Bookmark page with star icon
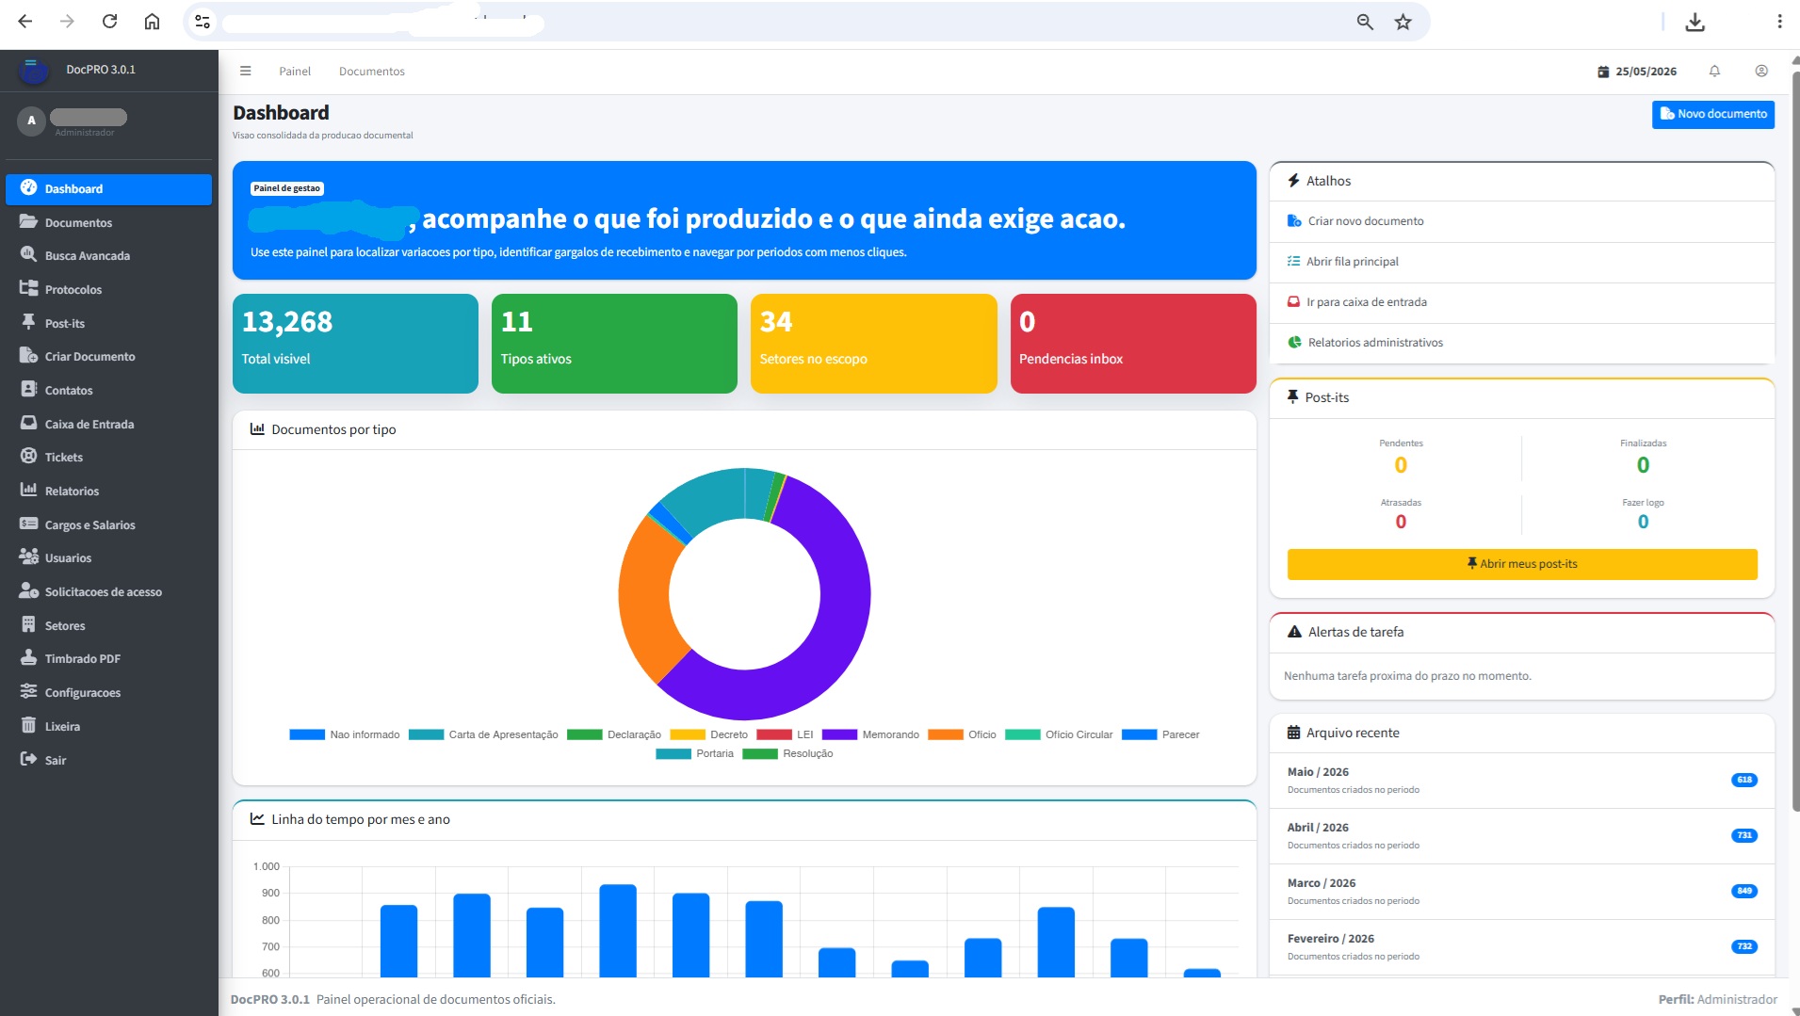 tap(1403, 22)
